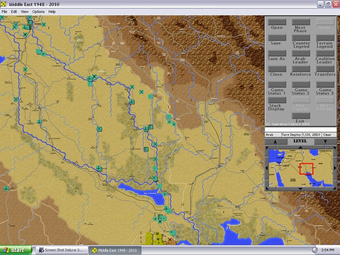This screenshot has height=255, width=340.
Task: Click the minimap scroll-left arrow
Action: click(x=267, y=168)
